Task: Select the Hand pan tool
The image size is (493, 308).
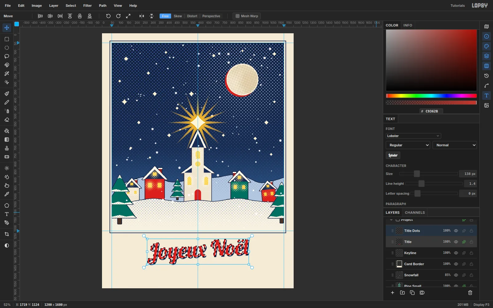Action: pyautogui.click(x=7, y=185)
